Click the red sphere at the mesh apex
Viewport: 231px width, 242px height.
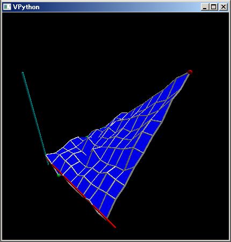point(190,72)
